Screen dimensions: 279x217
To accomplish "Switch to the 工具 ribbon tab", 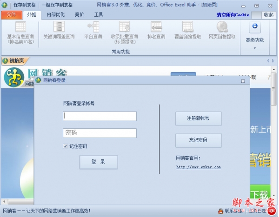I will coord(99,14).
